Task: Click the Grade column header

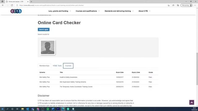Action: [151, 72]
